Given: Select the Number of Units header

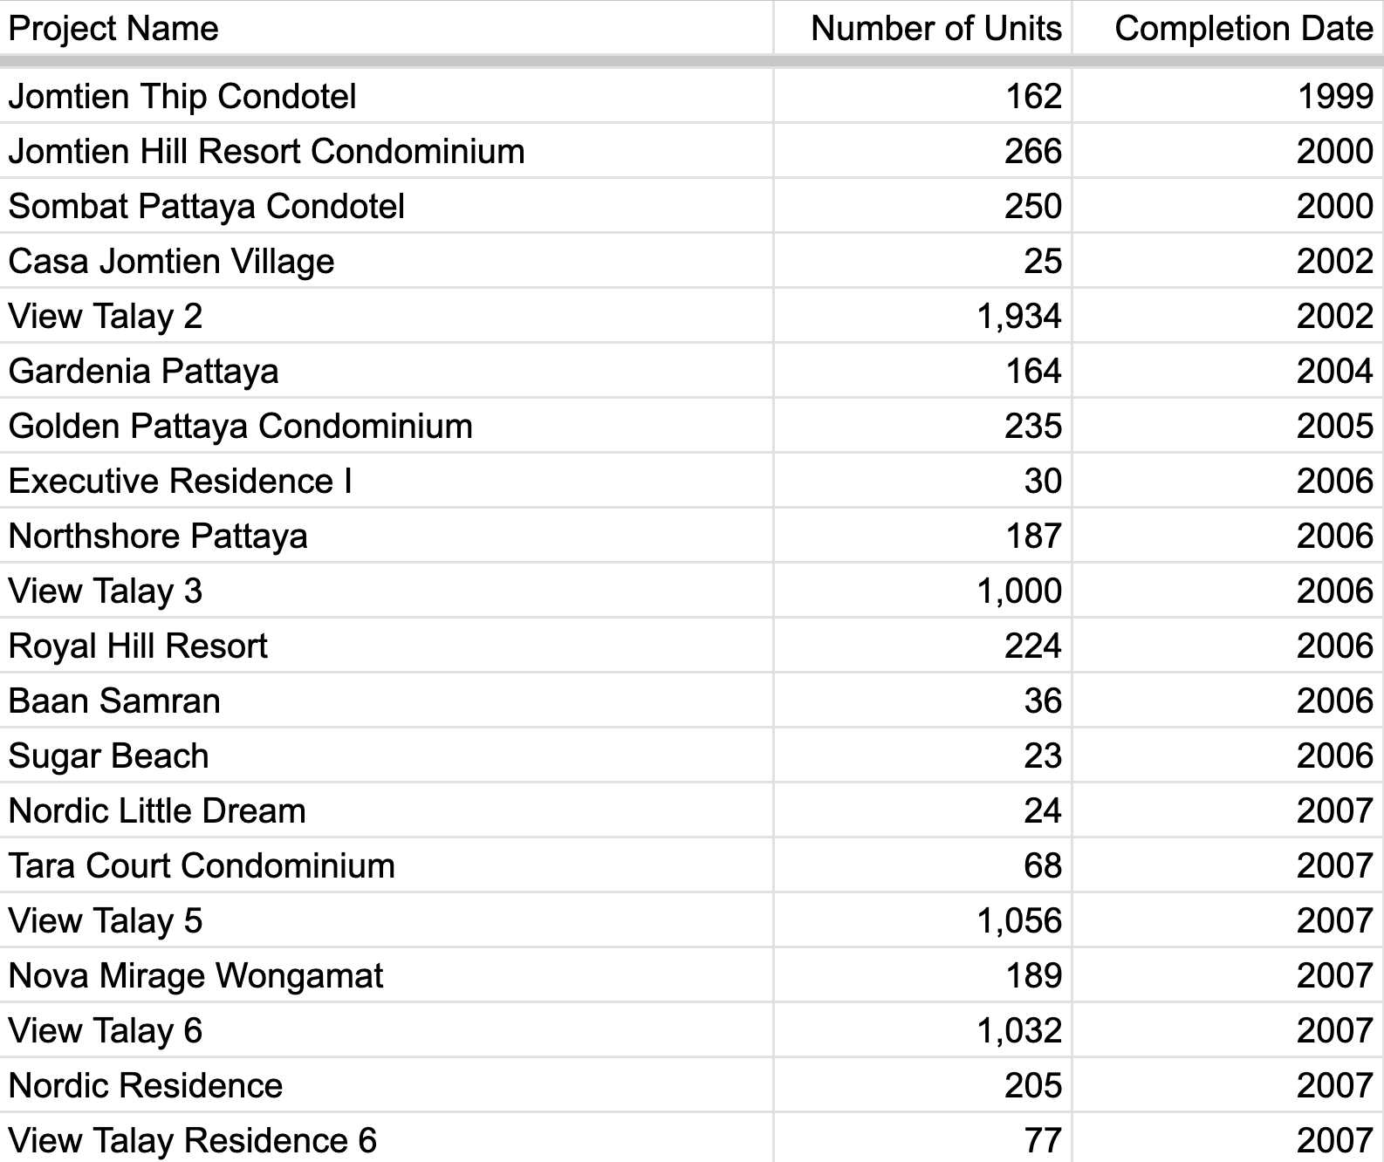Looking at the screenshot, I should pos(922,28).
